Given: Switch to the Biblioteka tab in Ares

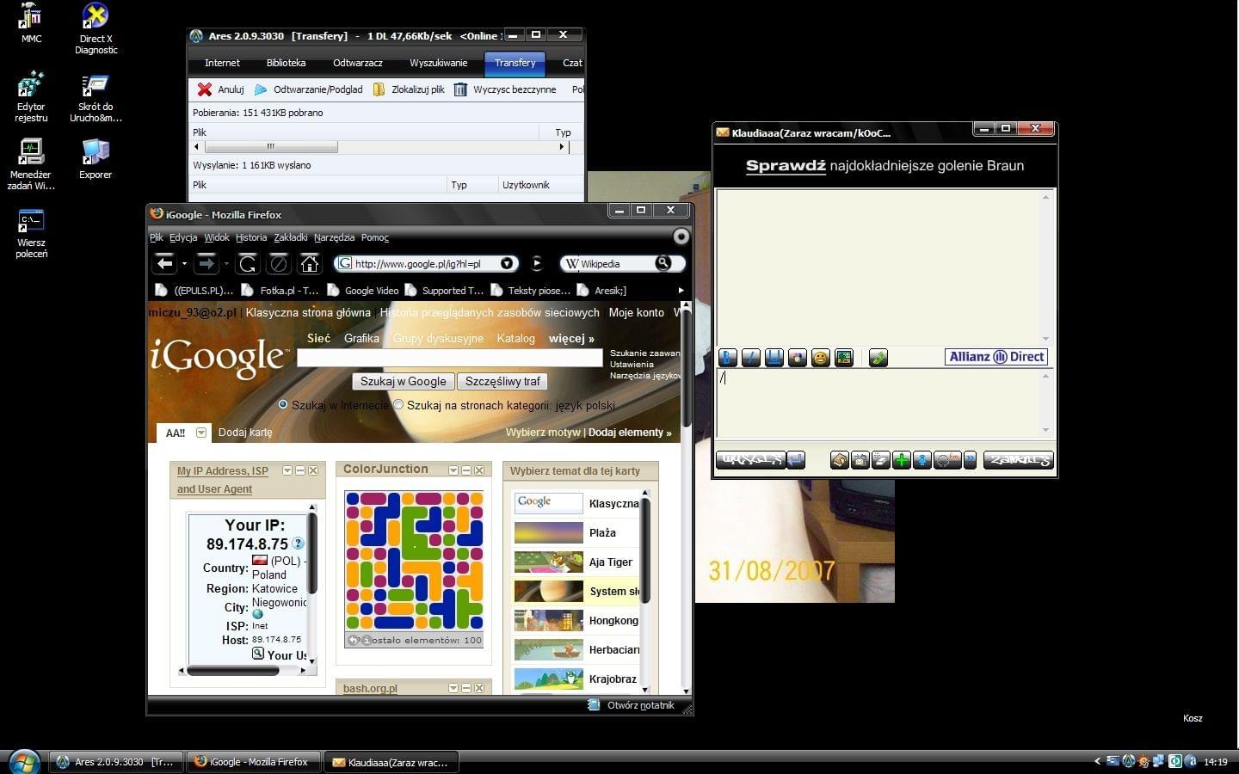Looking at the screenshot, I should pyautogui.click(x=286, y=63).
